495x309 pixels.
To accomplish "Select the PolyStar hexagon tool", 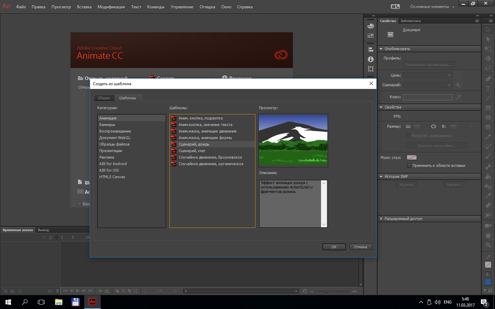I will (488, 127).
